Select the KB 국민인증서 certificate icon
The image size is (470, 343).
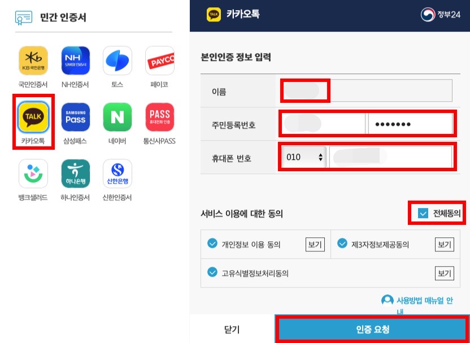click(33, 60)
